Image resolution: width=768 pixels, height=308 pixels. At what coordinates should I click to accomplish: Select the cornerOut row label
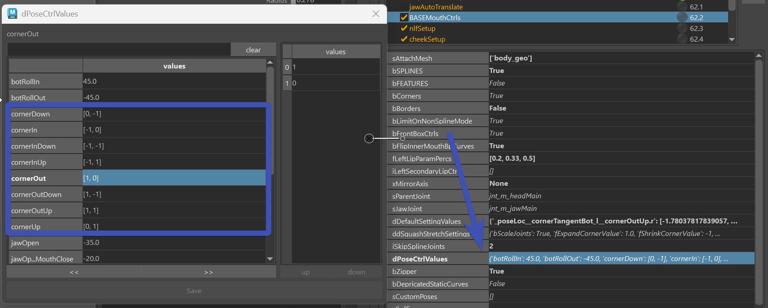(x=29, y=178)
